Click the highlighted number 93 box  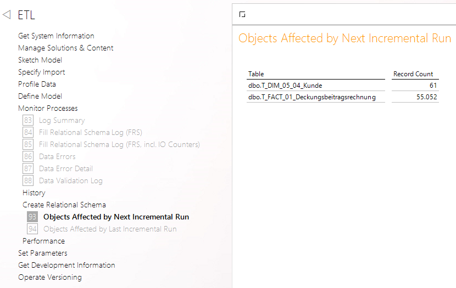tap(32, 217)
